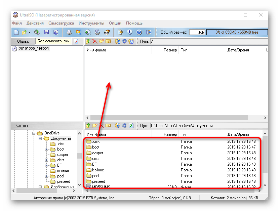
Task: Select the casper folder in lower file list
Action: pyautogui.click(x=97, y=153)
